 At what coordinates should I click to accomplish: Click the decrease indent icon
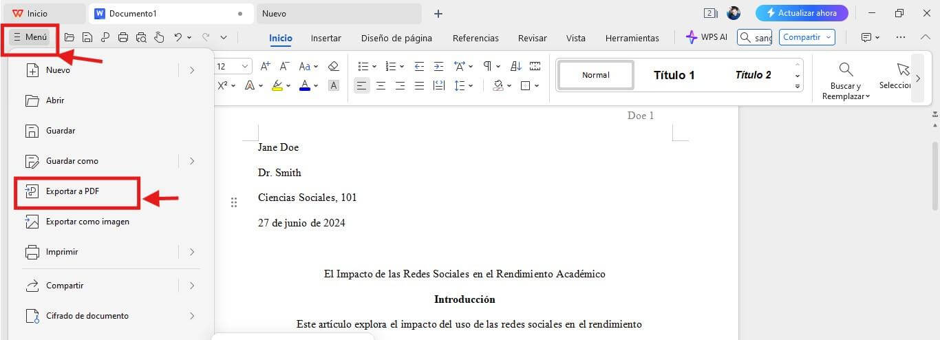(x=419, y=66)
